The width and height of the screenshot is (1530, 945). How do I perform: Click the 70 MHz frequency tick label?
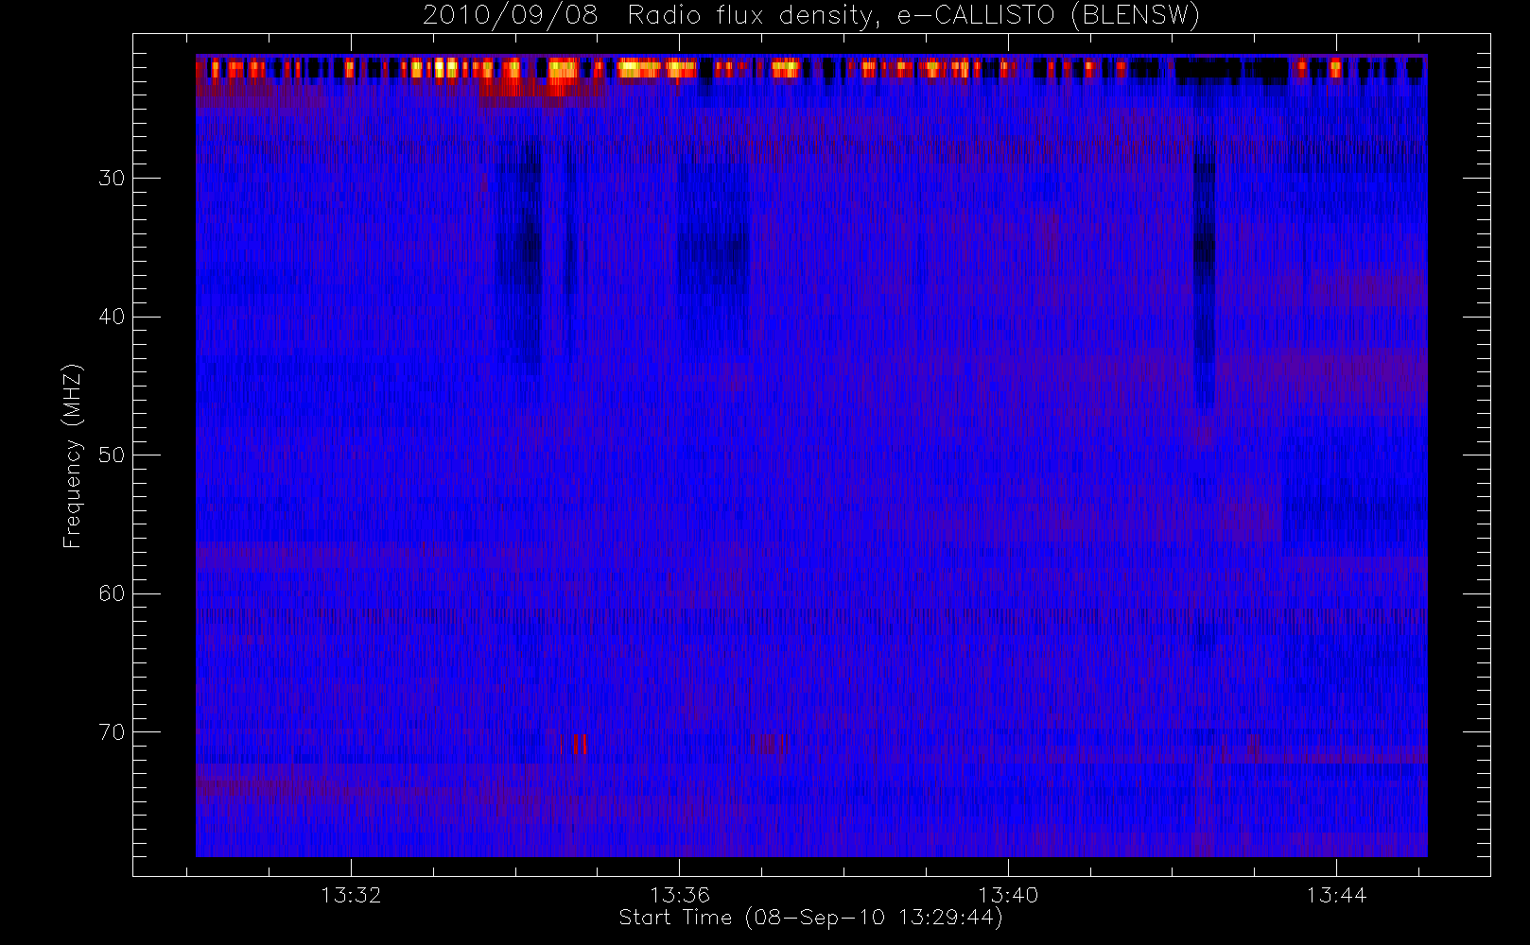tap(112, 732)
